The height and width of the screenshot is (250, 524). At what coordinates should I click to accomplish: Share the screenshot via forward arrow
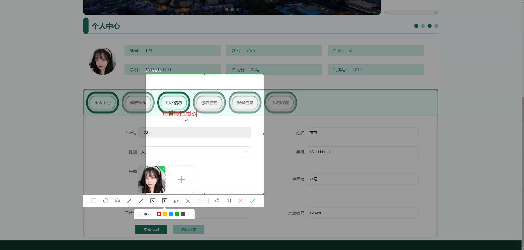click(217, 201)
